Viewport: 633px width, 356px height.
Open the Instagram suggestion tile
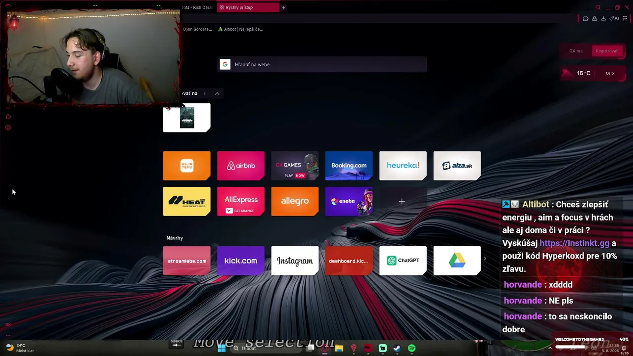click(295, 261)
